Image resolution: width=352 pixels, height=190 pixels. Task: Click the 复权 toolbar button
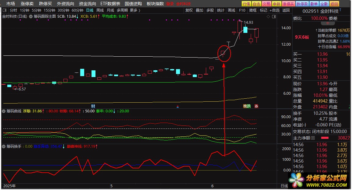pos(189,10)
